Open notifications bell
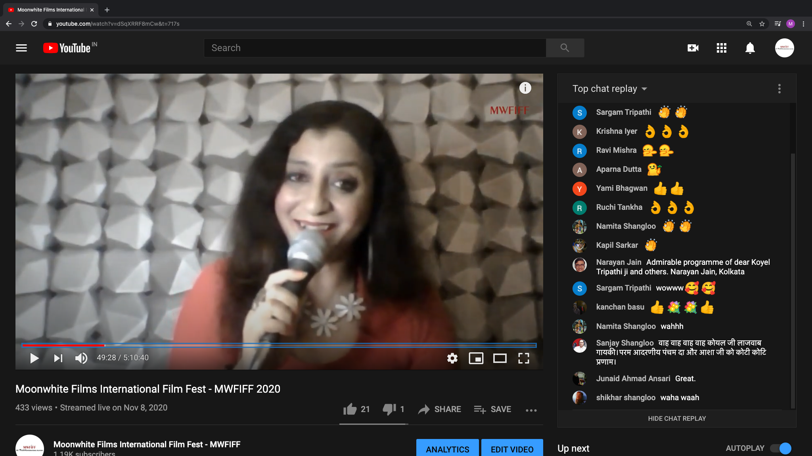This screenshot has width=812, height=456. pyautogui.click(x=750, y=48)
